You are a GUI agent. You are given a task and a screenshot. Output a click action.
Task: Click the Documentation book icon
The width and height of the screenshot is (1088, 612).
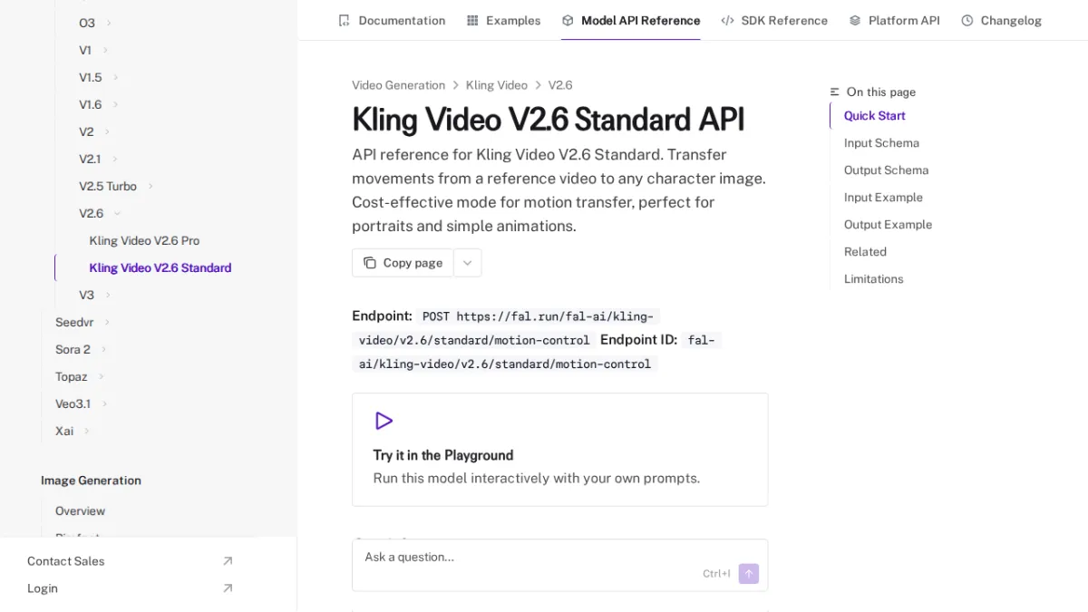pyautogui.click(x=344, y=20)
